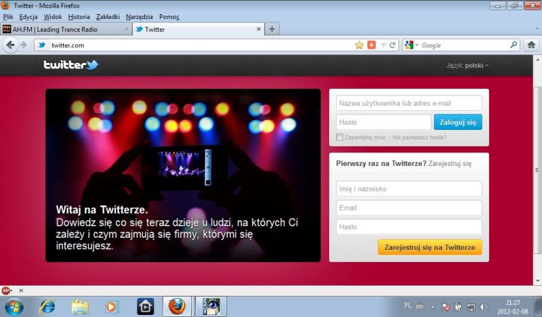Open the URL history dropdown arrow
The width and height of the screenshot is (542, 317).
383,45
